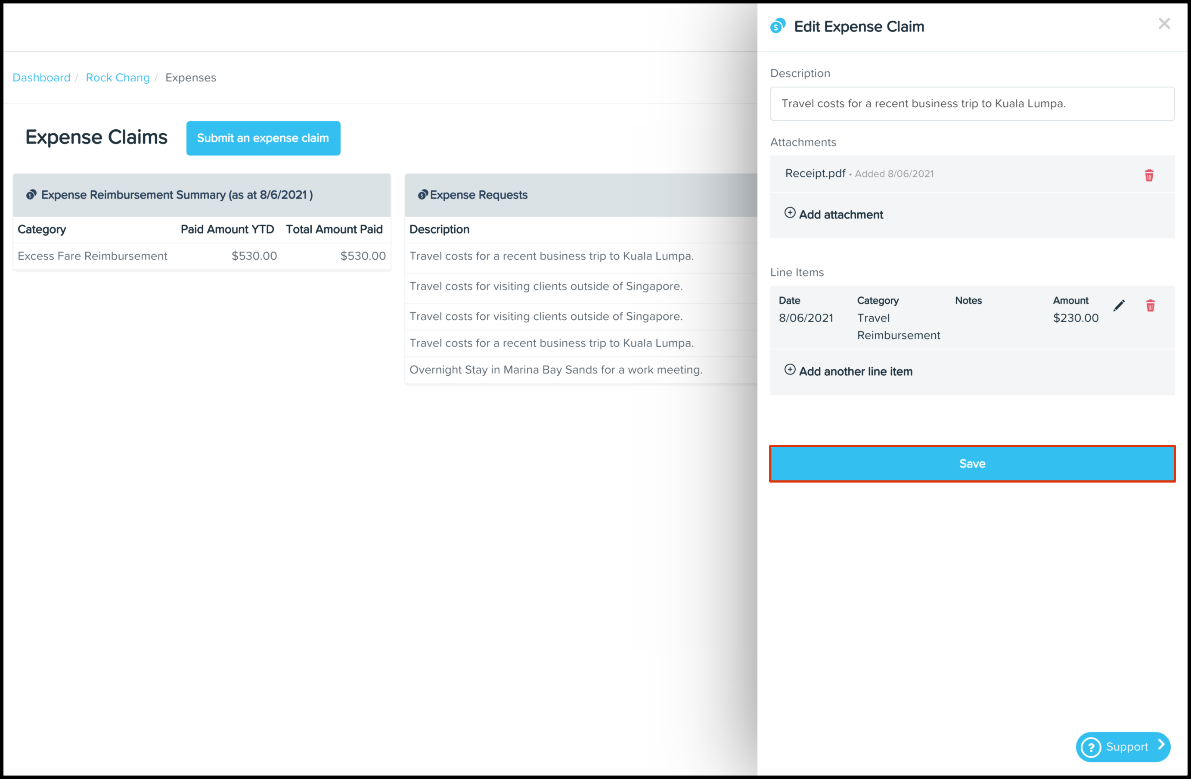
Task: Open the Receipt.pdf attachment
Action: [x=815, y=173]
